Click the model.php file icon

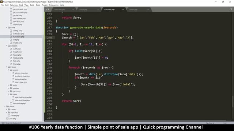coord(11,43)
